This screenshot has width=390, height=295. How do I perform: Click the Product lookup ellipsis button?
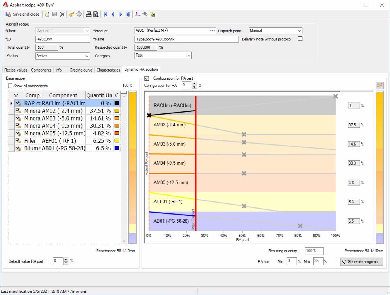tap(212, 30)
